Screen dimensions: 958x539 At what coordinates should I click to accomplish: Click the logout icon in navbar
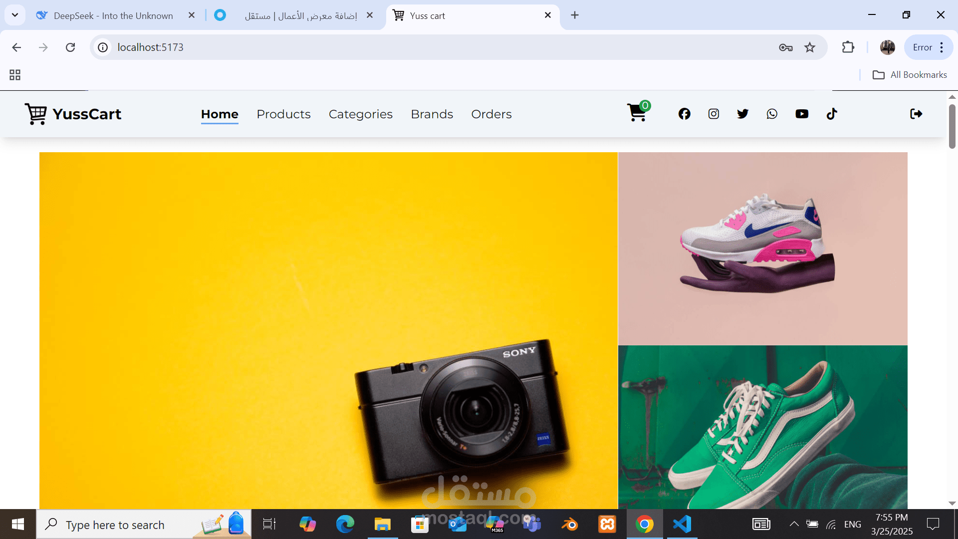click(x=916, y=114)
